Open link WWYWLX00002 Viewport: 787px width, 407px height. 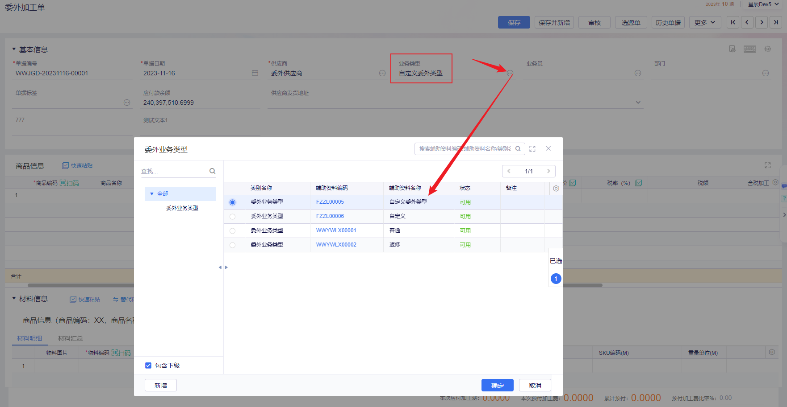pos(336,245)
